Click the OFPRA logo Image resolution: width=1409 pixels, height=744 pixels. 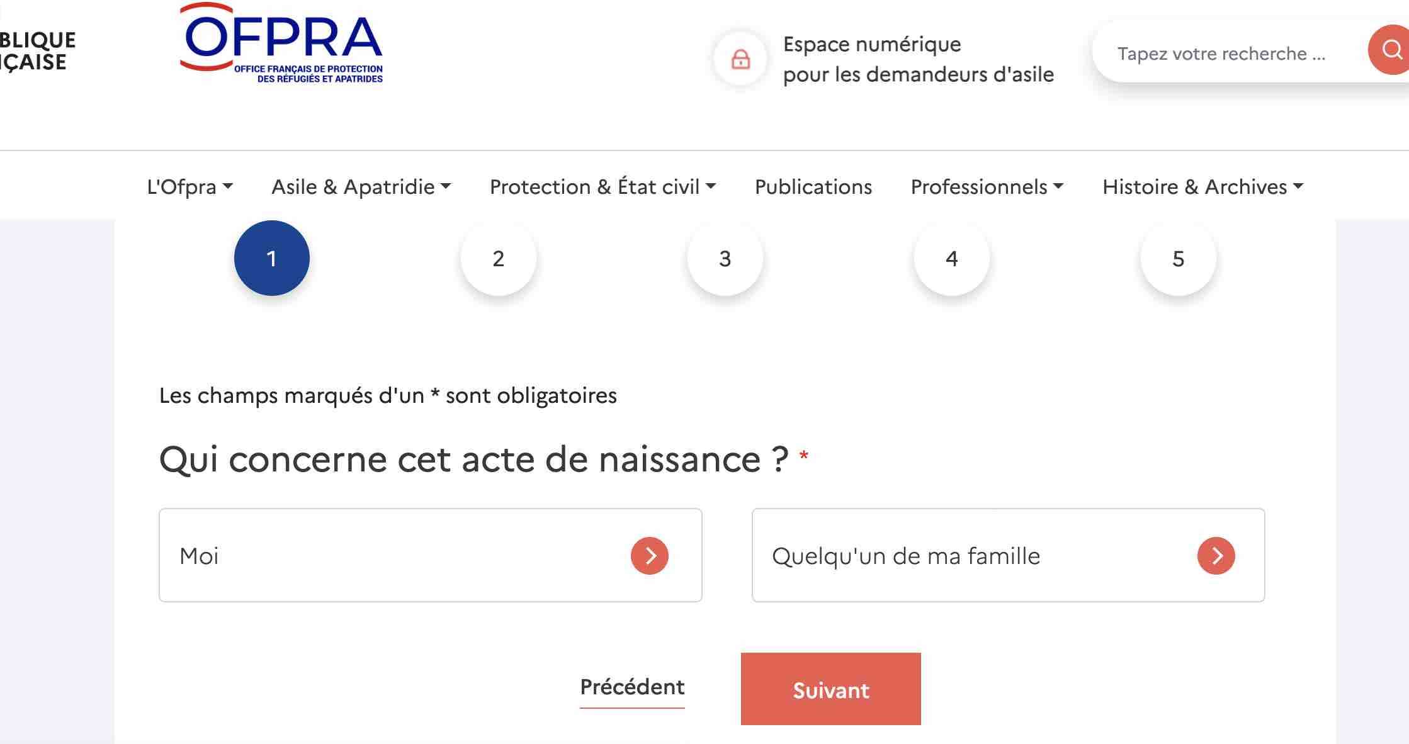click(281, 43)
